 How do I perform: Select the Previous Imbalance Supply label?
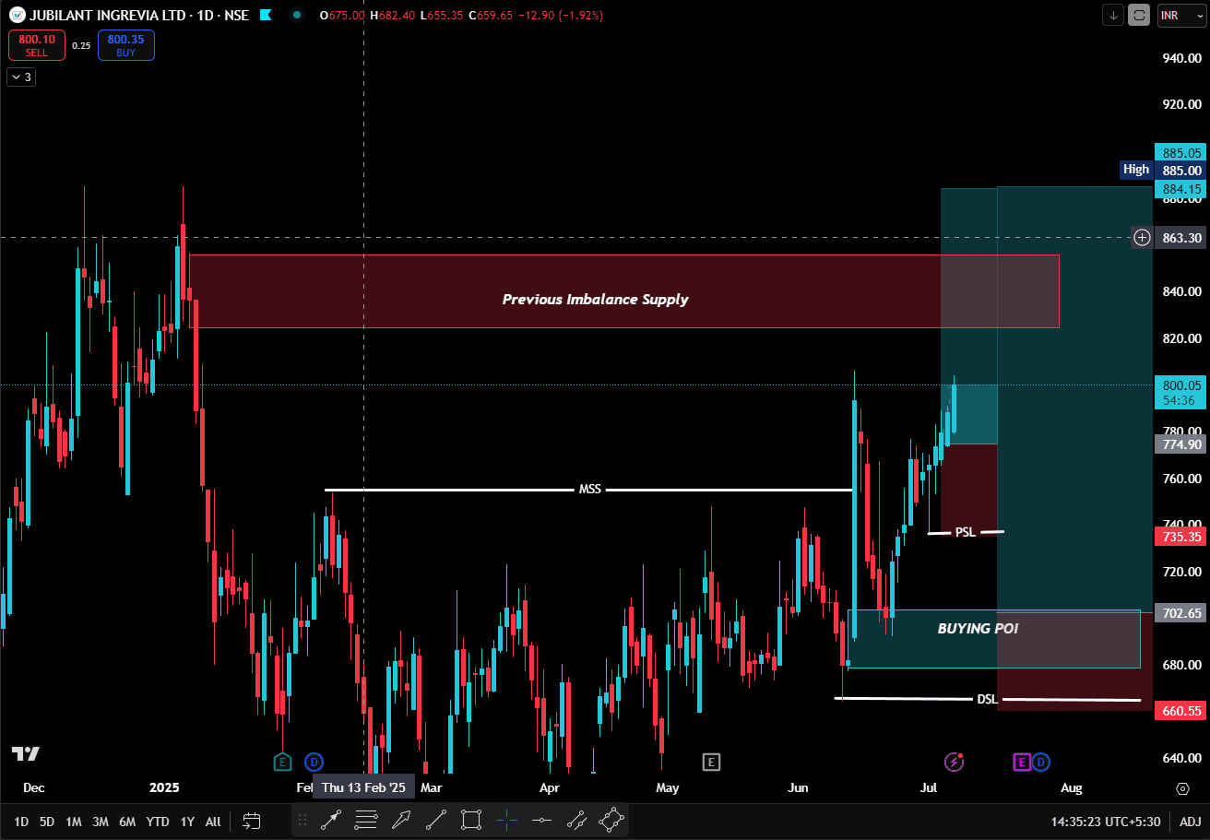click(x=595, y=299)
